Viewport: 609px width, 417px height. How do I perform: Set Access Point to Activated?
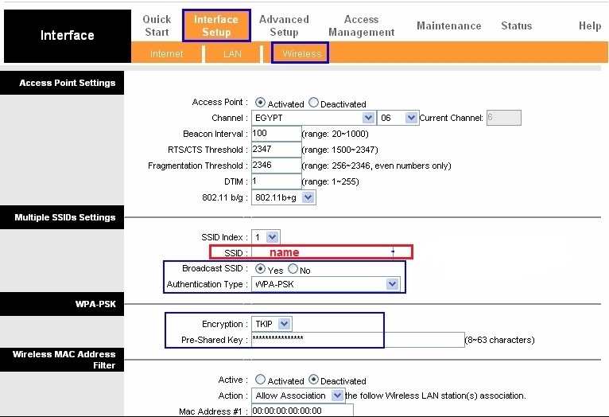260,103
